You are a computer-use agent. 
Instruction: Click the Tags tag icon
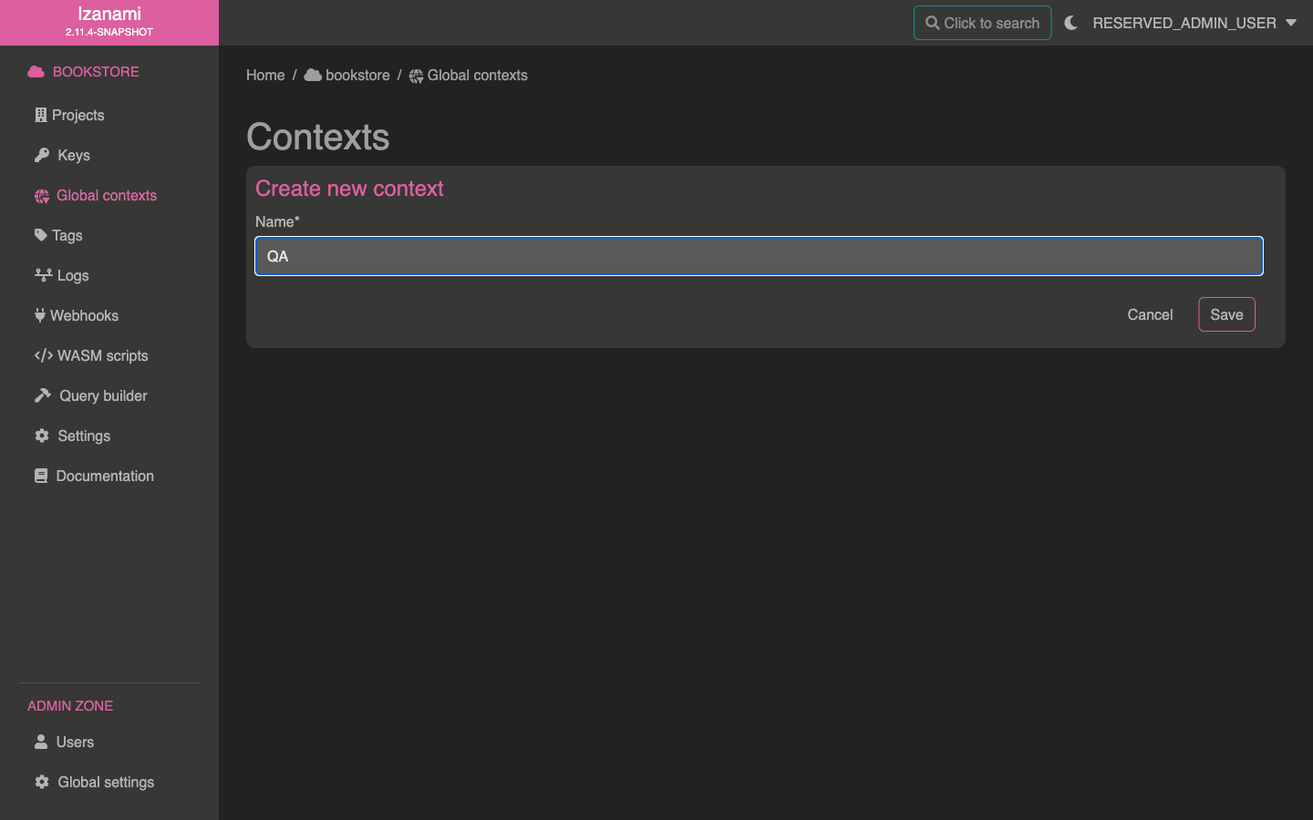(41, 235)
